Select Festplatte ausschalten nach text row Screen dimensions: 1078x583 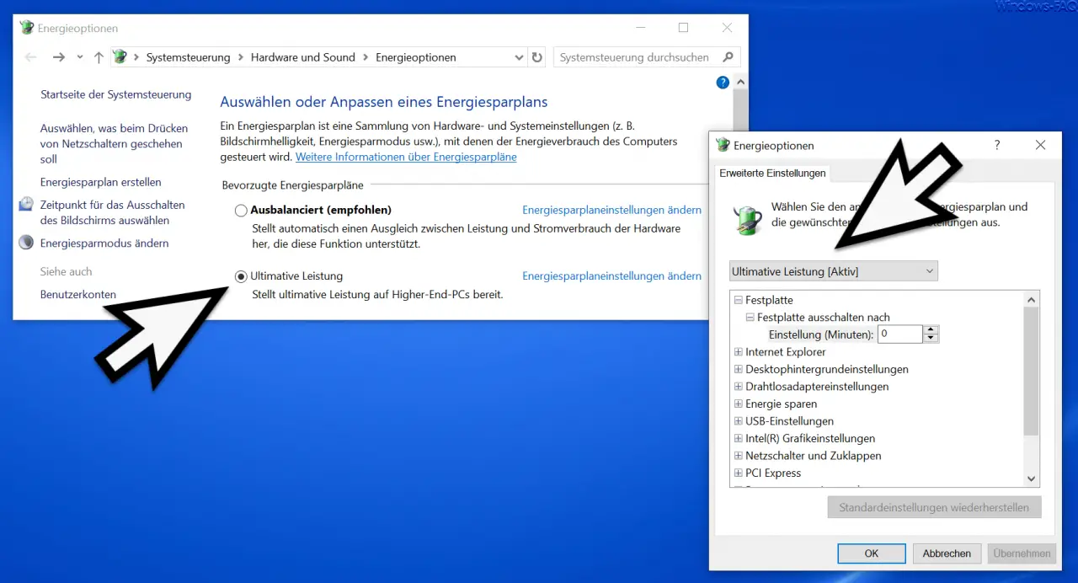(824, 318)
